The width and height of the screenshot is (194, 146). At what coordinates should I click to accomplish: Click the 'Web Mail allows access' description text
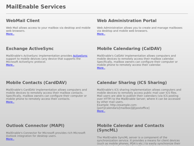pos(48,29)
